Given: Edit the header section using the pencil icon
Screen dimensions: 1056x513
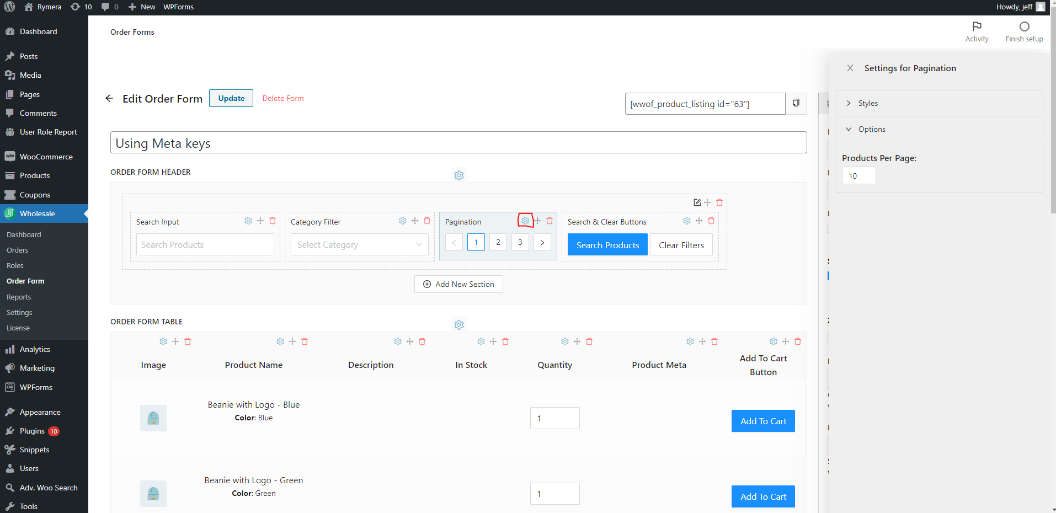Looking at the screenshot, I should [x=696, y=202].
